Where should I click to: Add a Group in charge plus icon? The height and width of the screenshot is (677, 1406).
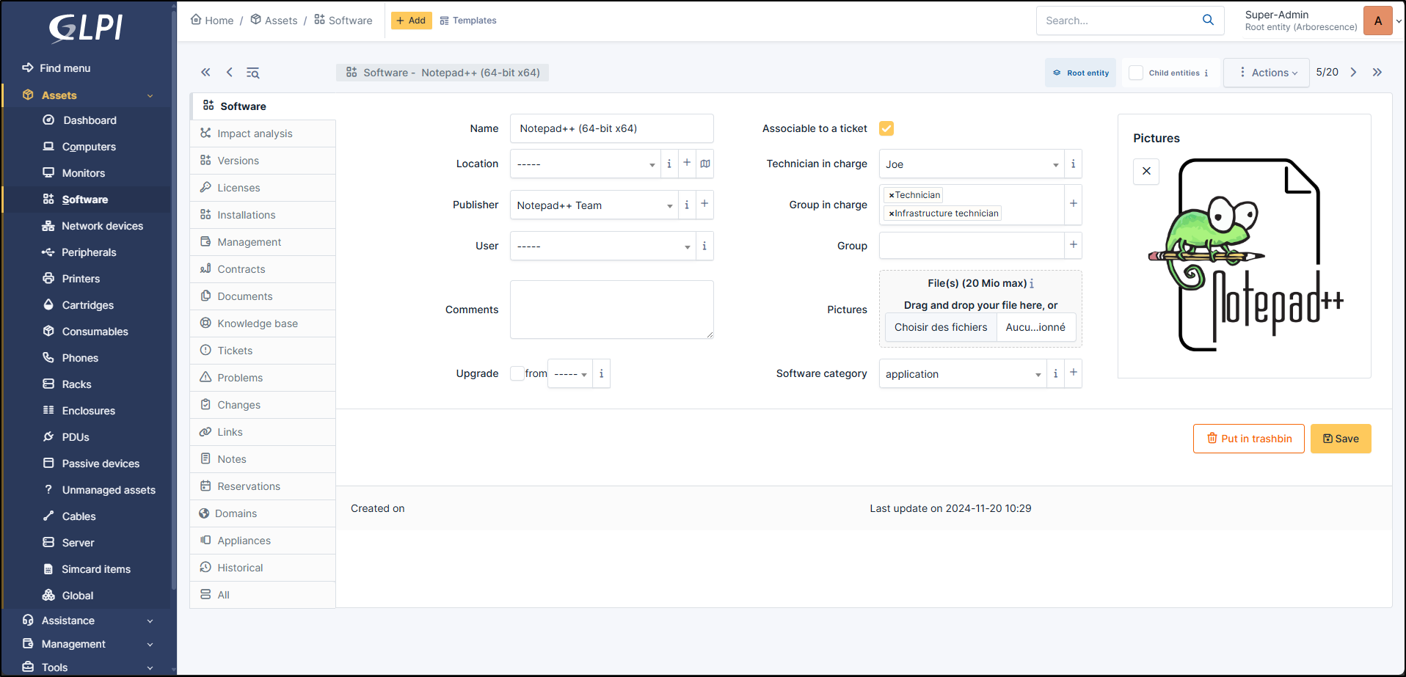pyautogui.click(x=1074, y=204)
